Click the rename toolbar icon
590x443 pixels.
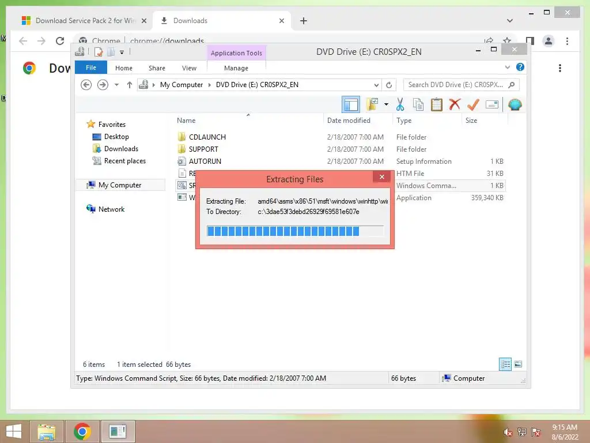click(x=492, y=104)
